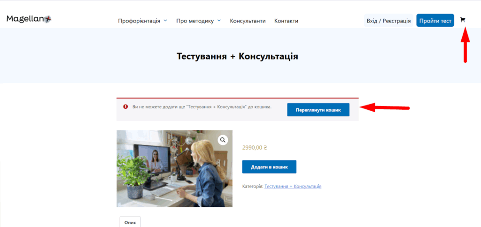This screenshot has height=227, width=481.
Task: Follow the Тестування + Консультація category link
Action: [x=293, y=186]
